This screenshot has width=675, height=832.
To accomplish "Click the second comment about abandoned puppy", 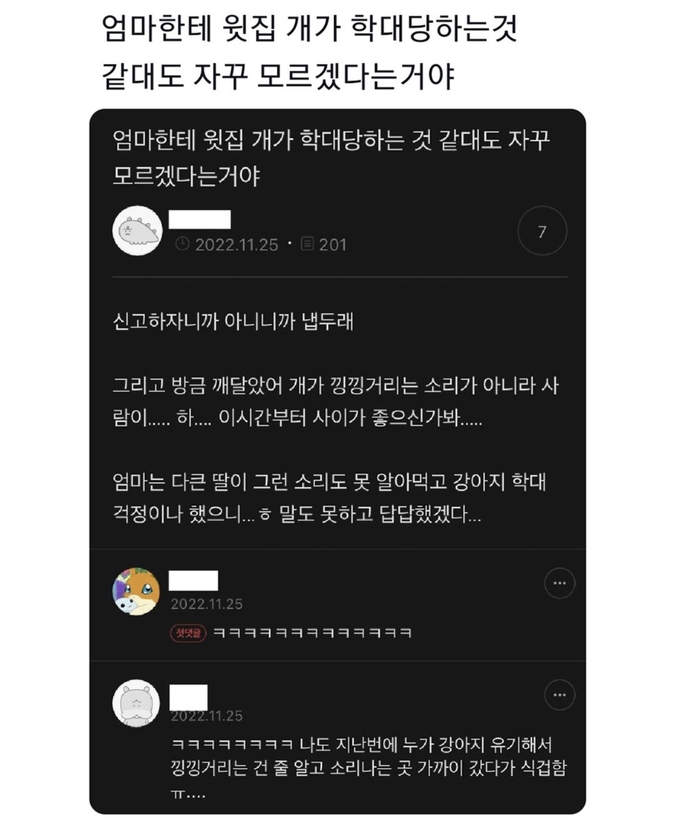I will tap(368, 768).
